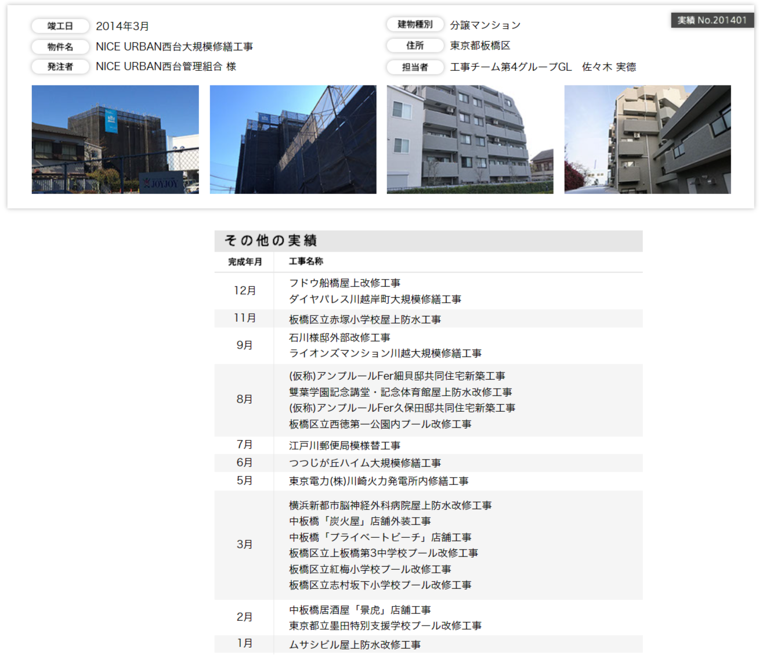The height and width of the screenshot is (665, 759).
Task: Select ムサシビル屋上防水改修工事 entry
Action: click(355, 645)
